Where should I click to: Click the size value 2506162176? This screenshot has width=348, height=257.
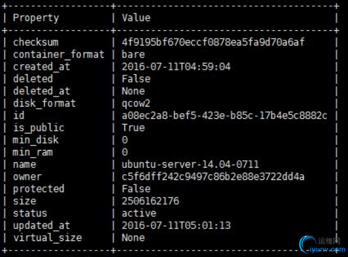tap(150, 201)
